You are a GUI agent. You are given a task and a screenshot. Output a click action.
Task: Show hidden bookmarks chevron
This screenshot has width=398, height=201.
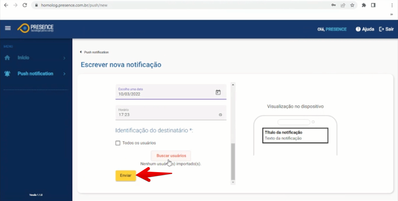click(x=391, y=14)
